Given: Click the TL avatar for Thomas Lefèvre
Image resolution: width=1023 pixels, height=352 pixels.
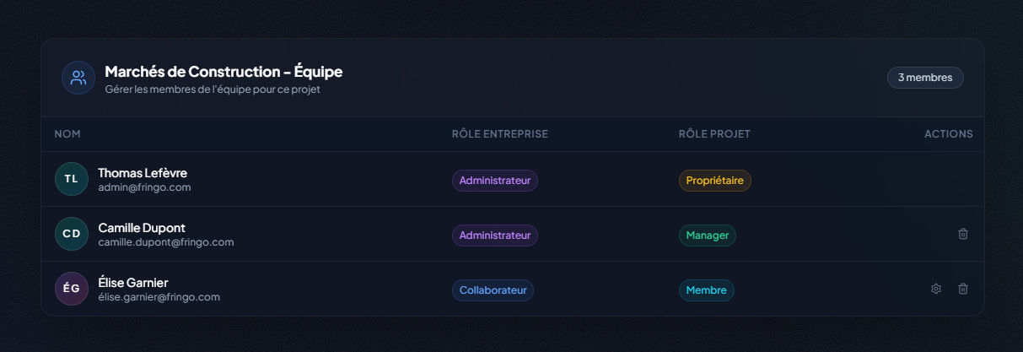Looking at the screenshot, I should point(72,179).
